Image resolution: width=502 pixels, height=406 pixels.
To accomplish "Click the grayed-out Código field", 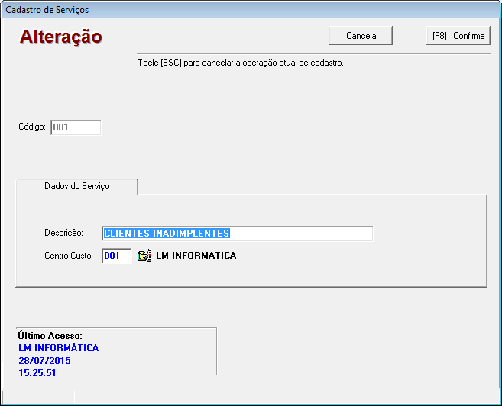I will coord(76,127).
